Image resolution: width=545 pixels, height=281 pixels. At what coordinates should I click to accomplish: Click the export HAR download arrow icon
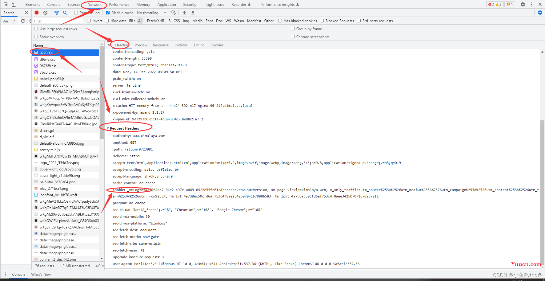click(193, 13)
